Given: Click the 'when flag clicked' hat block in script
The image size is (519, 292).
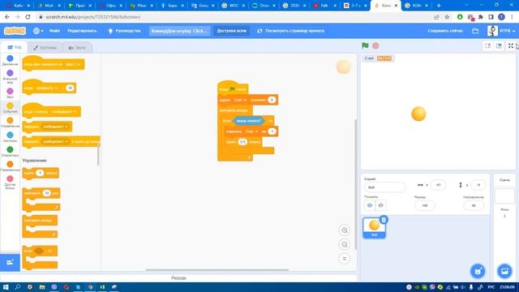Looking at the screenshot, I should tap(233, 88).
